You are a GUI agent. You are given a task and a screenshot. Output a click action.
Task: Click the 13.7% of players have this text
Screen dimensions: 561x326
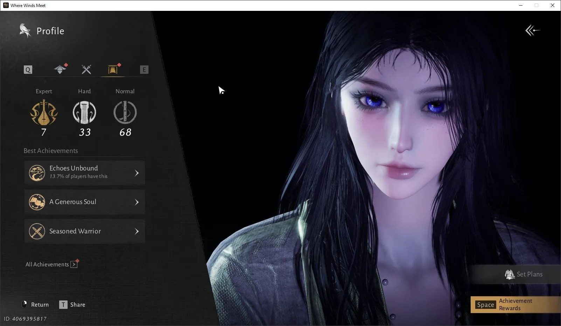click(78, 176)
